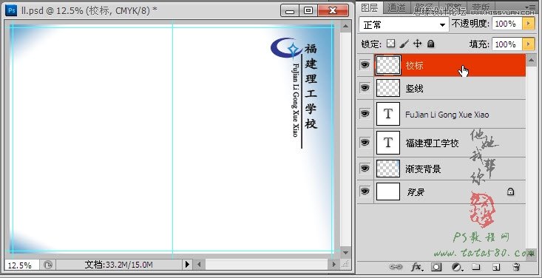Delete layer with trash icon
This screenshot has width=542, height=278.
click(x=516, y=267)
